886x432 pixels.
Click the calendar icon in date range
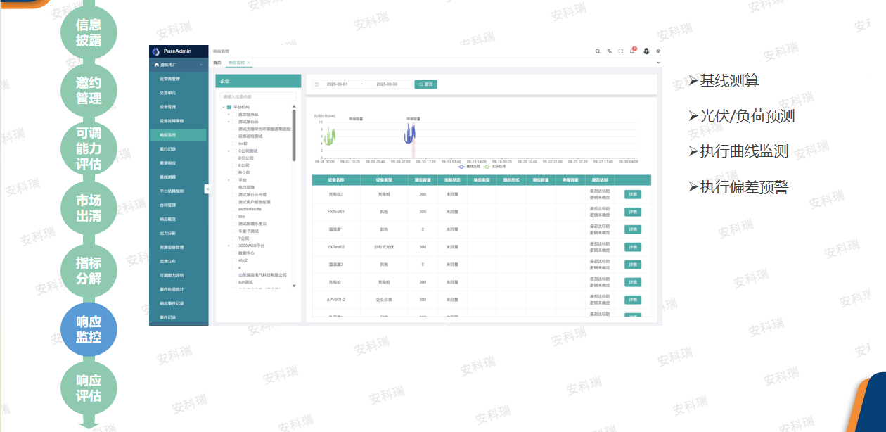(x=316, y=84)
